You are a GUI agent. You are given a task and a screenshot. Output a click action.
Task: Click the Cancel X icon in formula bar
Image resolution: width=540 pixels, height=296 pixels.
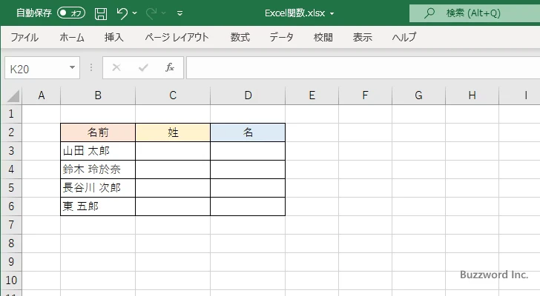pyautogui.click(x=116, y=68)
